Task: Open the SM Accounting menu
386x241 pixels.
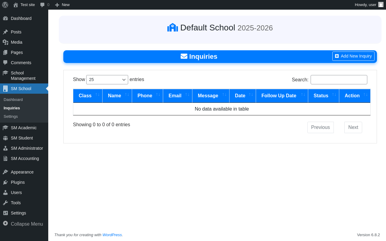Action: 24,158
